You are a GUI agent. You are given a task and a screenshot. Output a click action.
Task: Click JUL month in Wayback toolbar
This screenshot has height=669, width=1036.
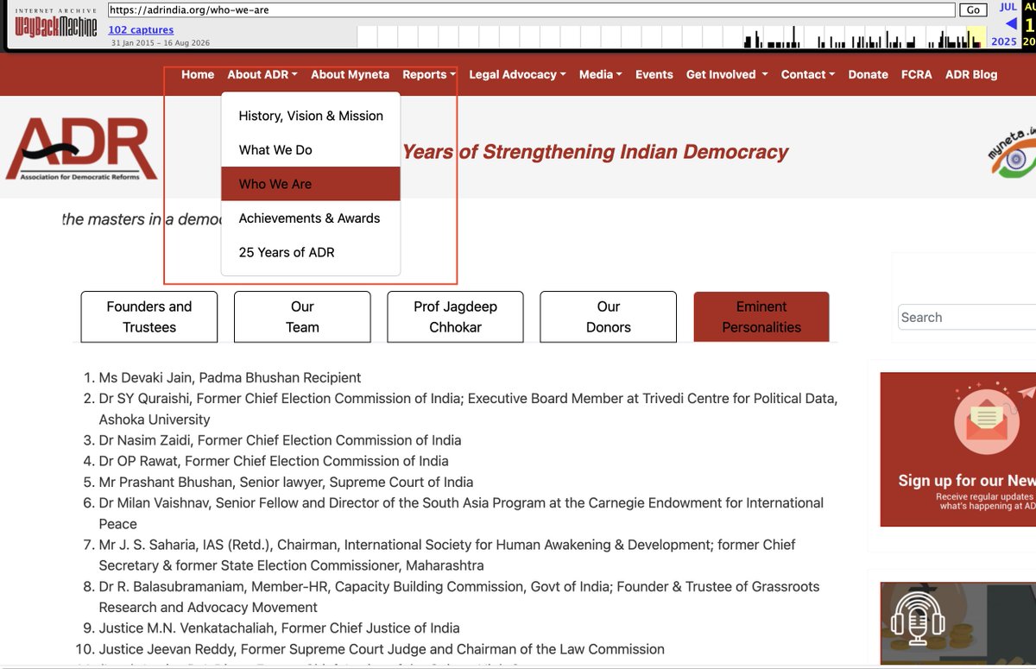point(1008,7)
